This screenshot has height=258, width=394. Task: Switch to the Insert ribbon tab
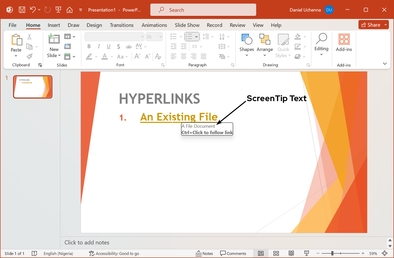(54, 25)
